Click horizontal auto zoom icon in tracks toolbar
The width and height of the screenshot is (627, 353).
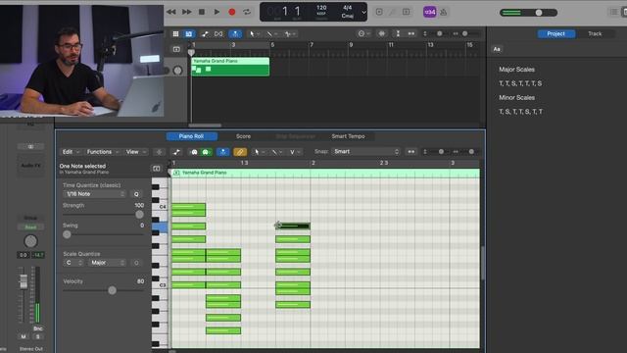coord(411,34)
